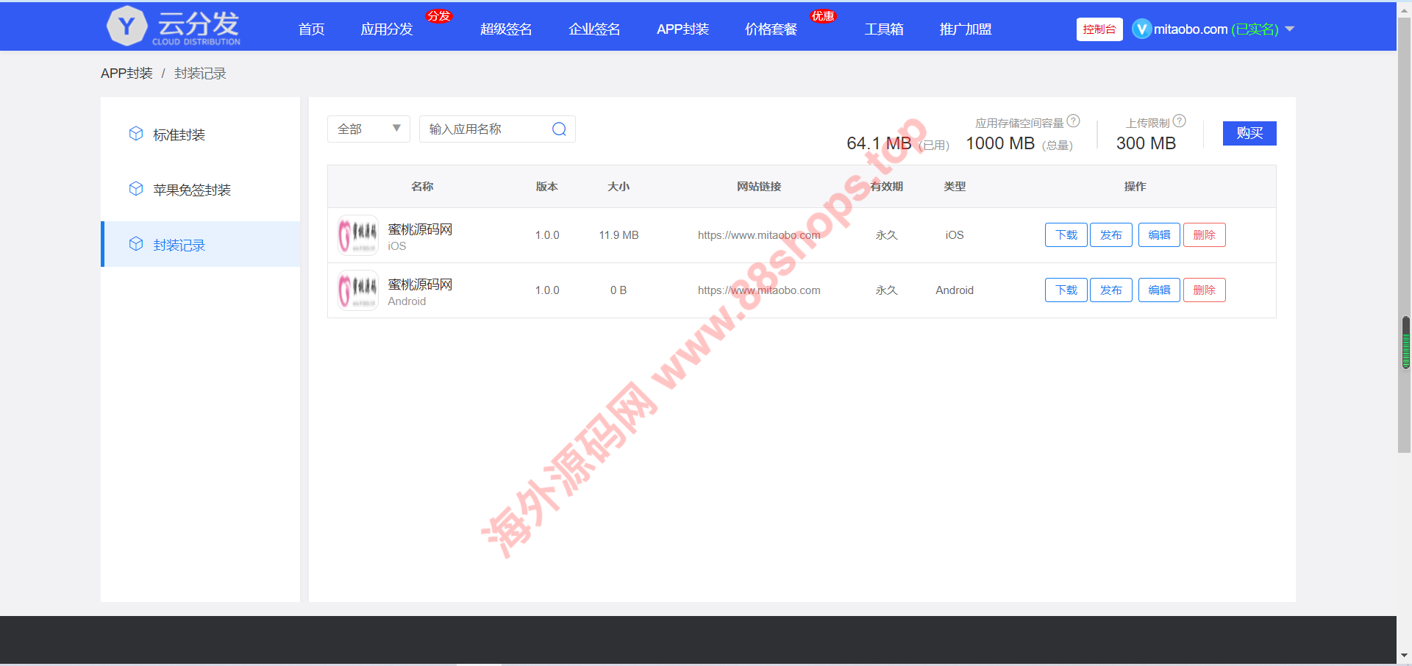1412x666 pixels.
Task: Click the iOS app thumbnail icon
Action: click(357, 235)
